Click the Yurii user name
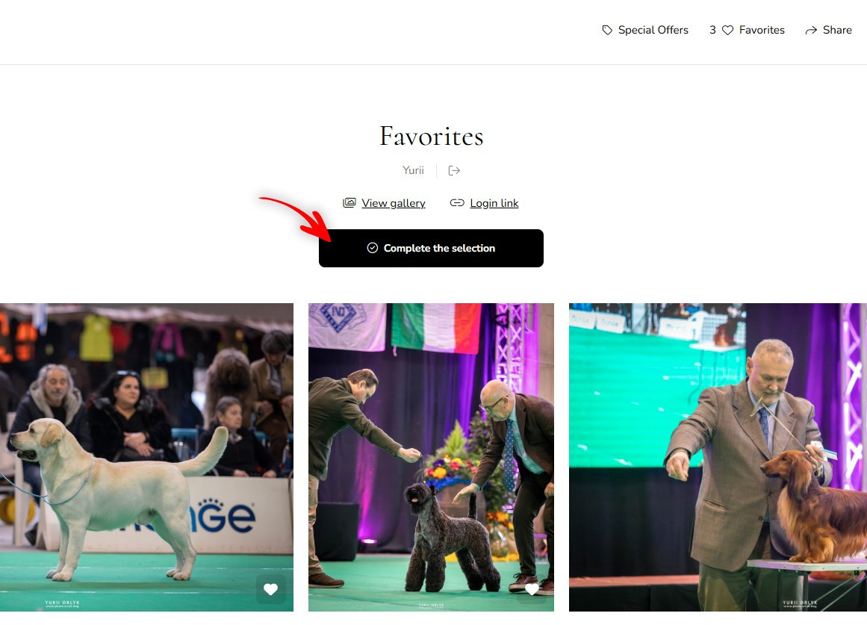Screen dimensions: 867x625 [413, 170]
